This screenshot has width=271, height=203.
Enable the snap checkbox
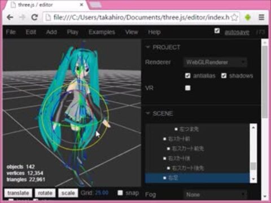(x=120, y=193)
